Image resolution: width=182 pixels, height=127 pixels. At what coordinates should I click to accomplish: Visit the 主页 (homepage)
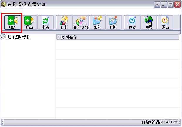149,23
